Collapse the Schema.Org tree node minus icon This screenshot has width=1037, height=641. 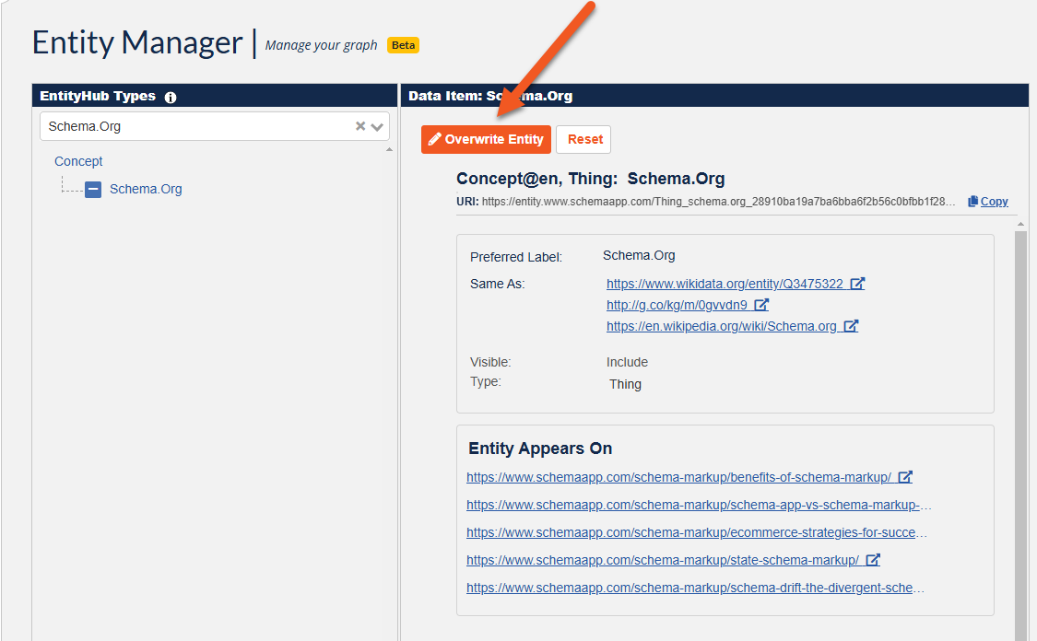(93, 190)
